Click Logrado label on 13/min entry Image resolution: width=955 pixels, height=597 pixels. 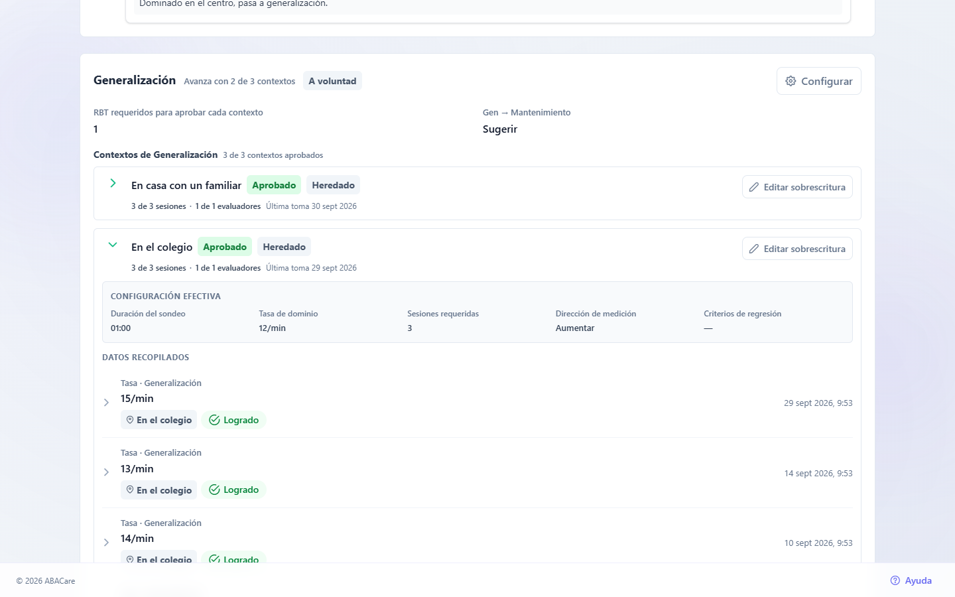241,490
